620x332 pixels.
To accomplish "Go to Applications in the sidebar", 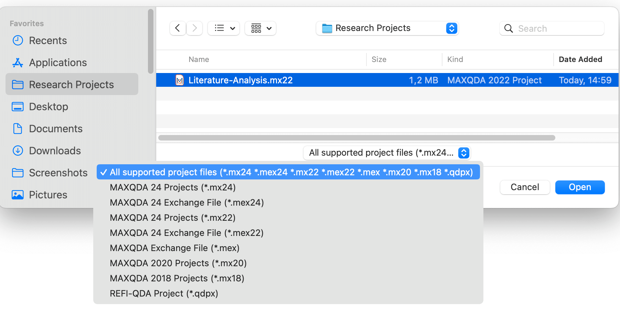I will (58, 63).
